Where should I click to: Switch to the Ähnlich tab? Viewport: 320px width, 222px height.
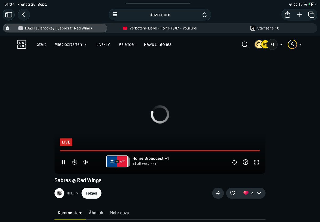coord(96,213)
